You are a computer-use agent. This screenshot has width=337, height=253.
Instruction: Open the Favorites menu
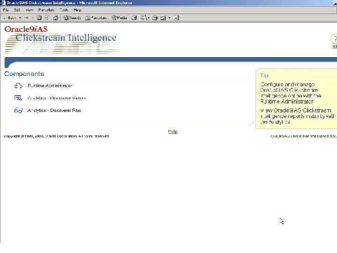(46, 10)
